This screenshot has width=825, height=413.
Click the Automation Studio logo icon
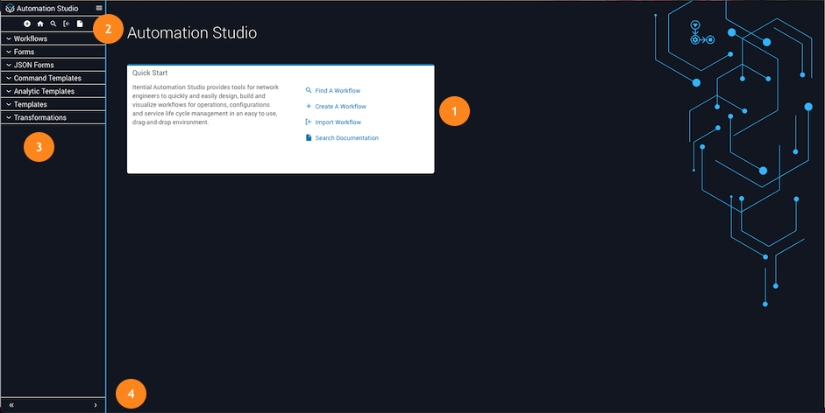pos(10,9)
